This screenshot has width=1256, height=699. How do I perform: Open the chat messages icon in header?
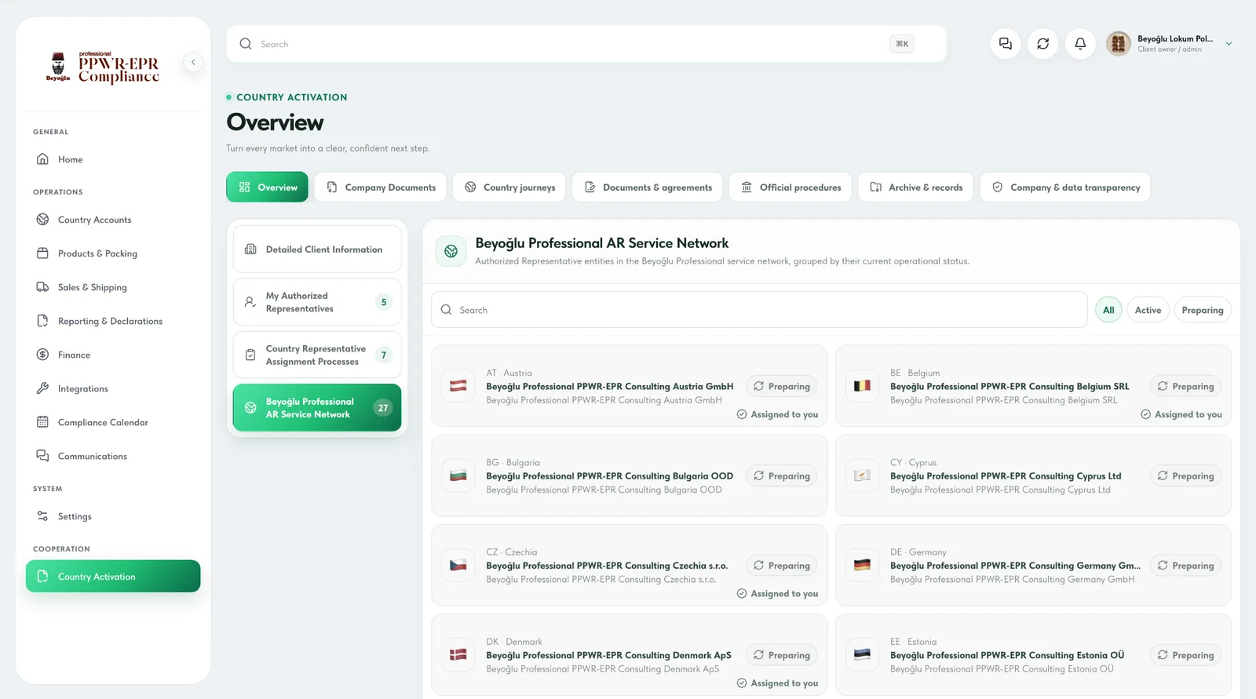(1006, 44)
